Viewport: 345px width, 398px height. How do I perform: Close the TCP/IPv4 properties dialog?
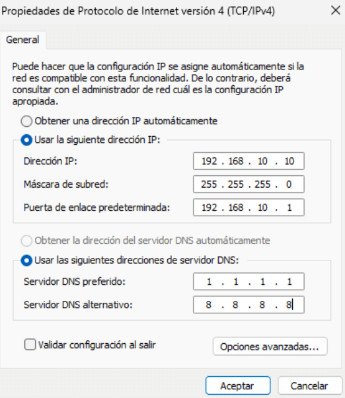tap(335, 11)
